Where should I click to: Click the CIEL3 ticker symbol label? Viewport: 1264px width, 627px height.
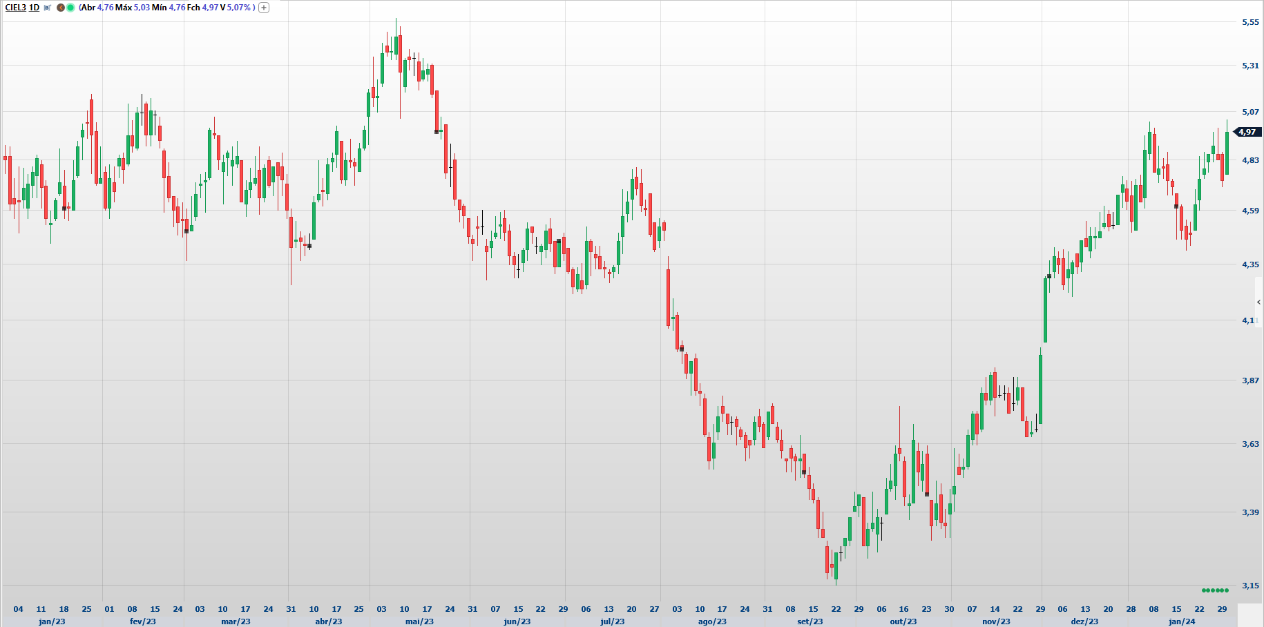(x=15, y=8)
